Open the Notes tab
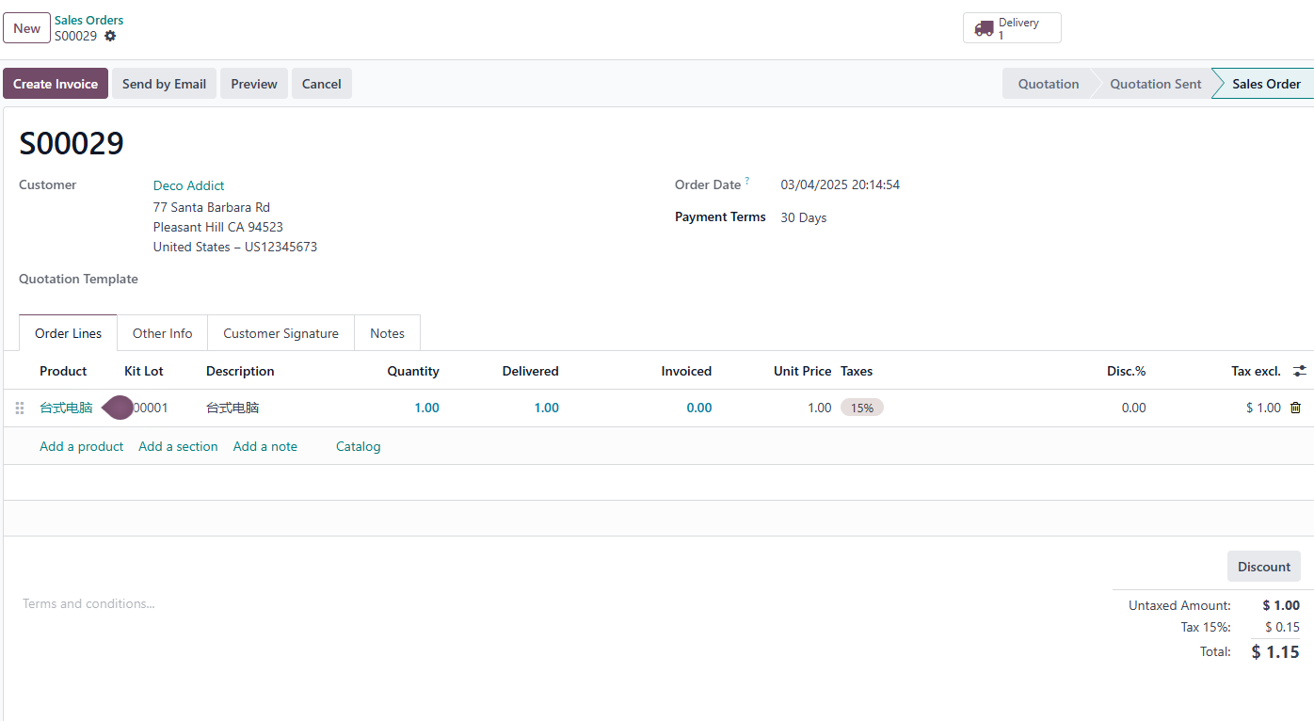Viewport: 1314px width, 721px height. click(x=387, y=333)
